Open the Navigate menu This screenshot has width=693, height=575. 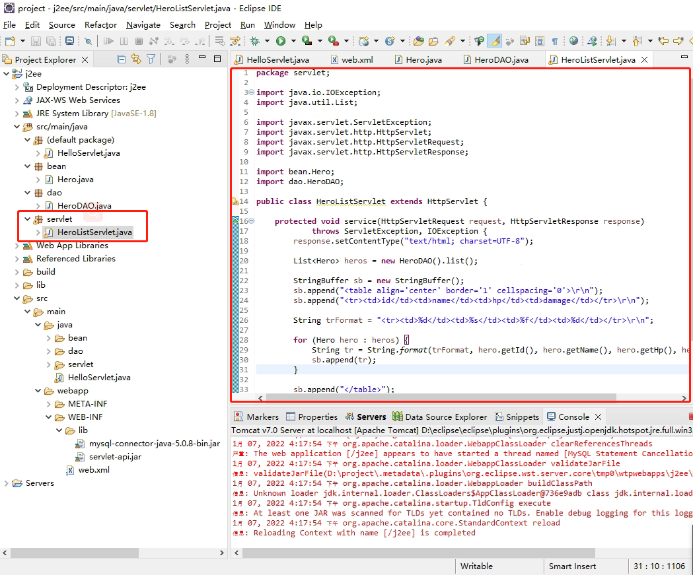click(143, 24)
